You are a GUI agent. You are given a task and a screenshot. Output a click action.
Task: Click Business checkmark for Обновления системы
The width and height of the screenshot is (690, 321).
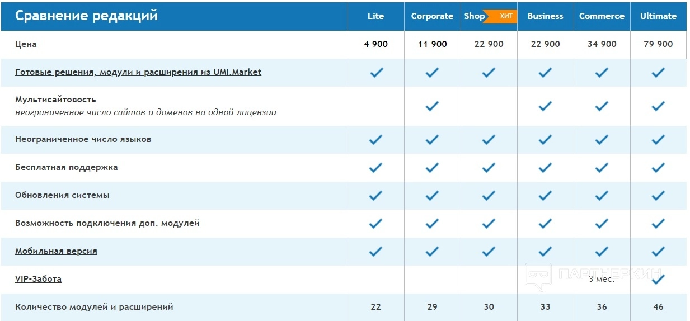point(545,195)
